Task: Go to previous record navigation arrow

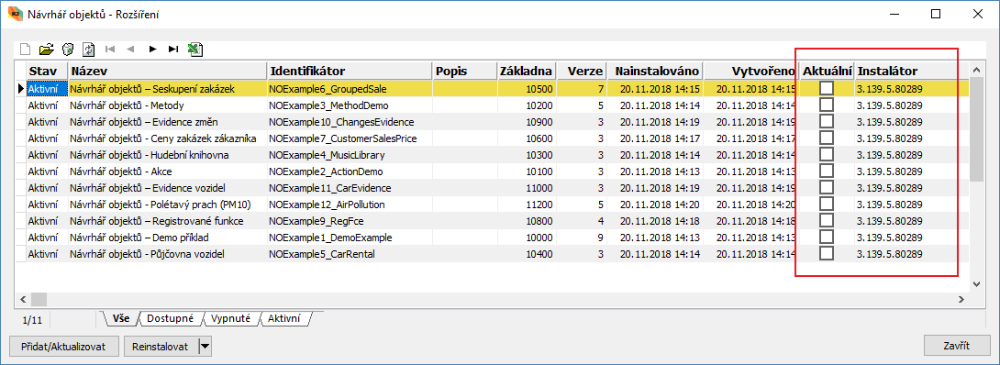Action: click(x=130, y=49)
